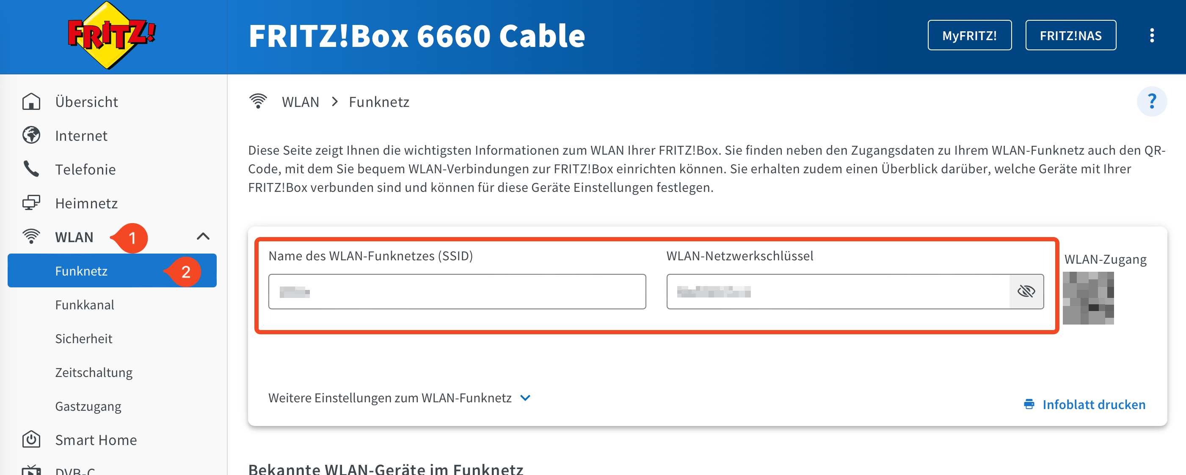
Task: Click the Heimnetz monitors icon
Action: coord(31,203)
